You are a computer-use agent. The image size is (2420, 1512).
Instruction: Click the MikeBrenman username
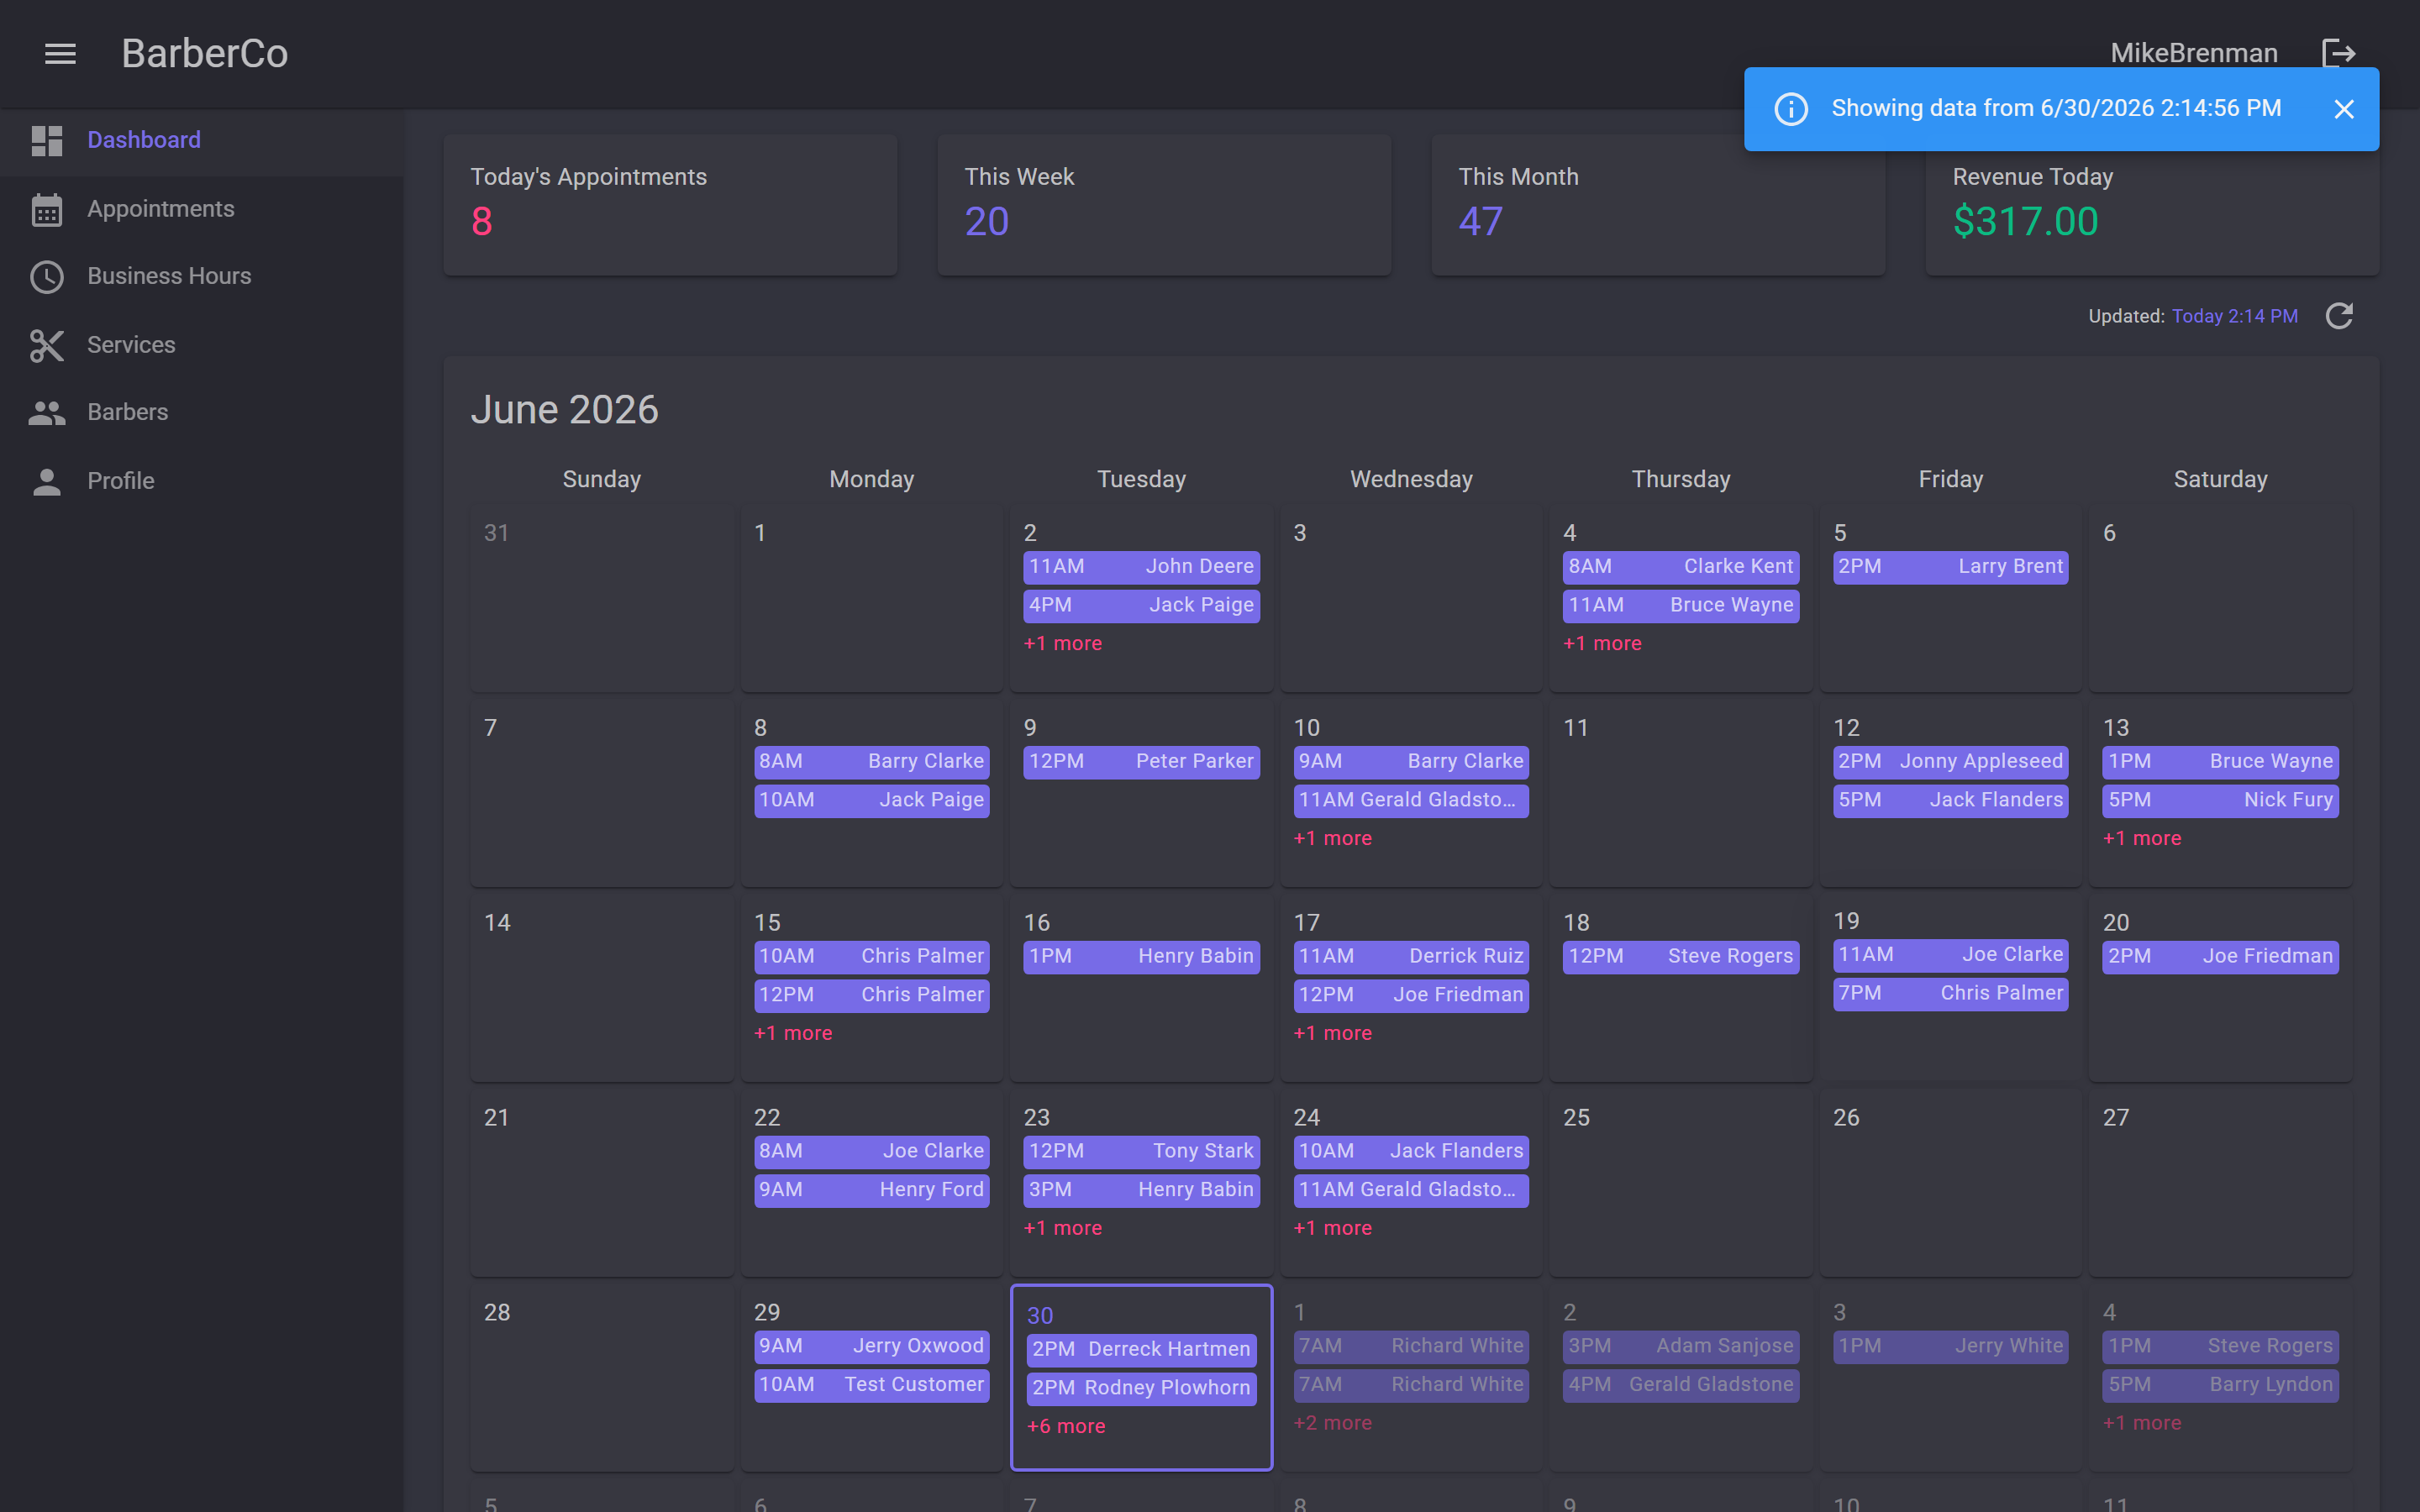tap(2194, 53)
